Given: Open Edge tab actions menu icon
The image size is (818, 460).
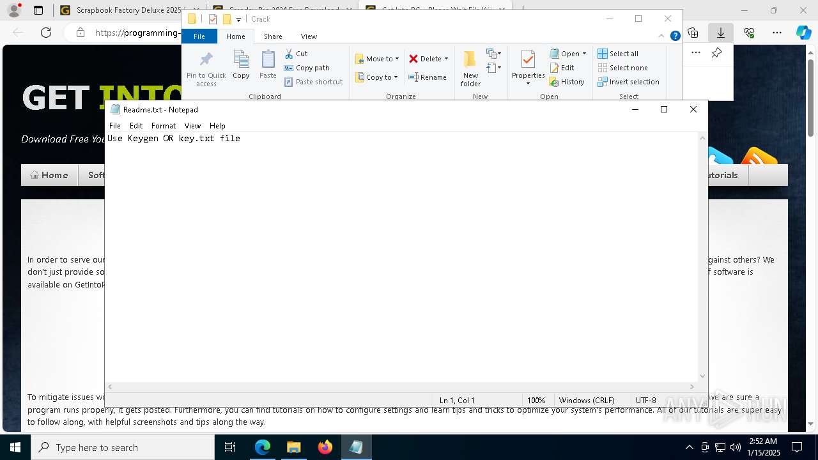Looking at the screenshot, I should pos(38,10).
